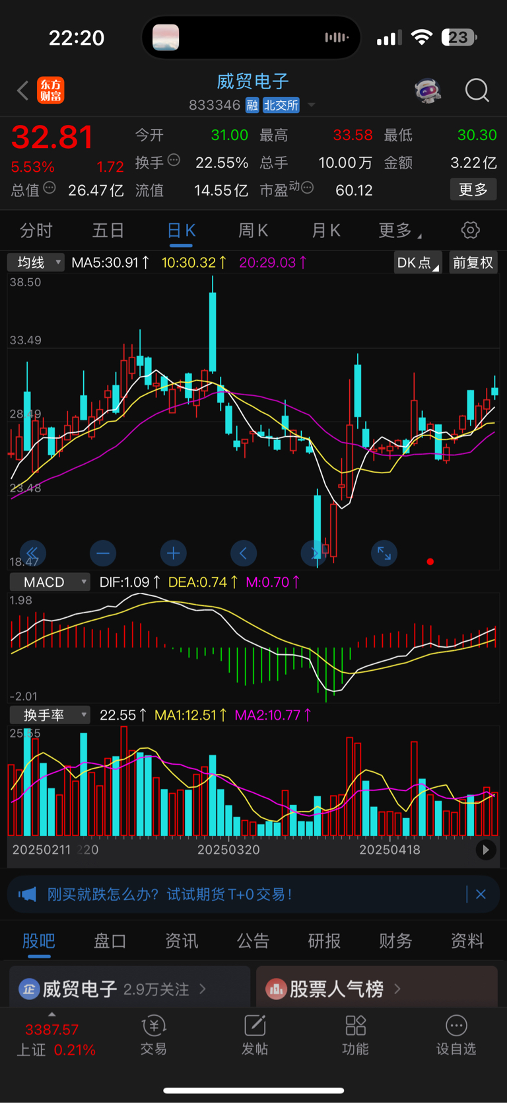
Task: Open the MACD indicator dropdown
Action: [50, 582]
